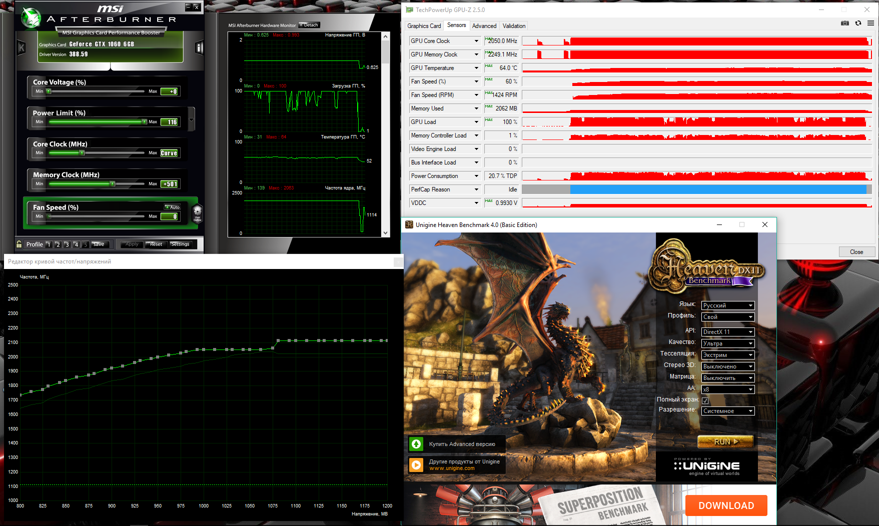Click the Apply button in Afterburner
879x526 pixels.
tap(132, 244)
